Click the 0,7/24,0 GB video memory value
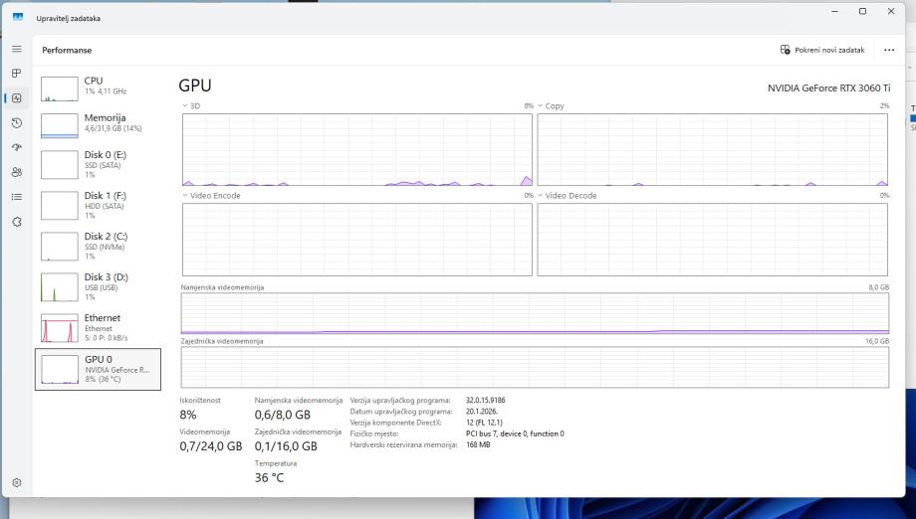Screen dimensions: 916x519 point(211,446)
